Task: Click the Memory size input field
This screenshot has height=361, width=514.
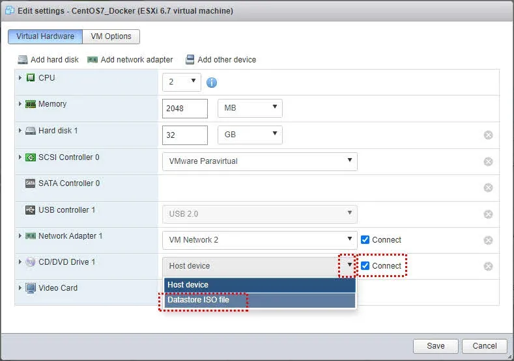Action: coord(184,109)
